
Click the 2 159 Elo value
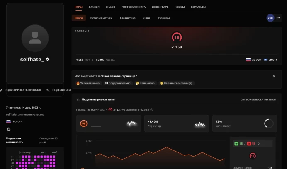click(x=177, y=47)
